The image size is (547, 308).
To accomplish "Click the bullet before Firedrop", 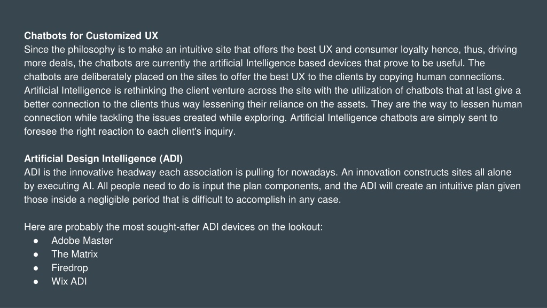I will pos(36,268).
